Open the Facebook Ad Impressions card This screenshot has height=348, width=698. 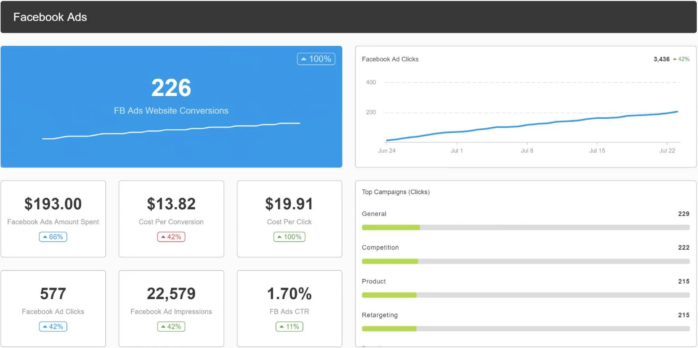[x=171, y=308]
